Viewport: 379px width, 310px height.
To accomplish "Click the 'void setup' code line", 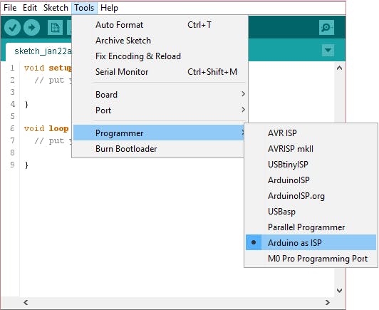I will coord(48,68).
